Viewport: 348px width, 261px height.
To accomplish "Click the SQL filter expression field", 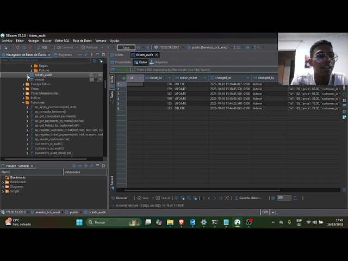I will tap(204, 70).
